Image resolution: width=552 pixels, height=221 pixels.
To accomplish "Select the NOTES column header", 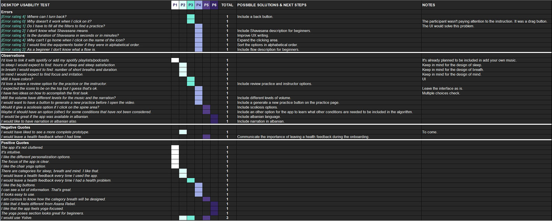I will [428, 5].
